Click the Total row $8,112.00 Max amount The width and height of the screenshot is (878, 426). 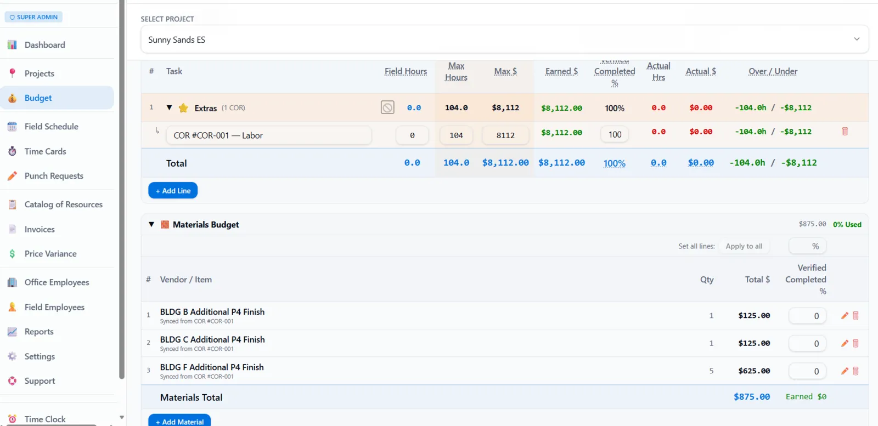505,163
